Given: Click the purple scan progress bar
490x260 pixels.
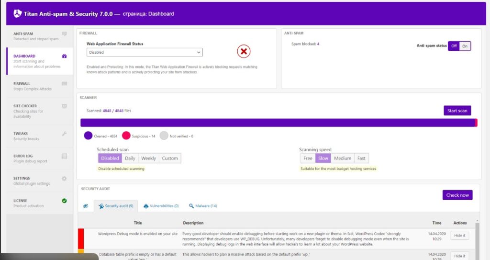Looking at the screenshot, I should pyautogui.click(x=278, y=123).
